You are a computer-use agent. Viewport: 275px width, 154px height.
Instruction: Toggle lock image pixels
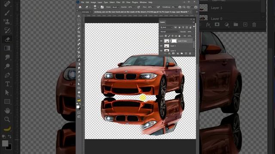point(169,36)
